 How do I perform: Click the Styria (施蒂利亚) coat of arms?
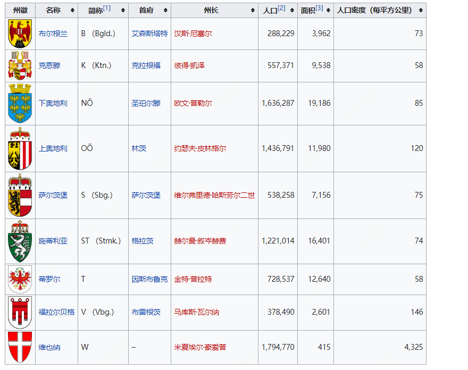(20, 241)
